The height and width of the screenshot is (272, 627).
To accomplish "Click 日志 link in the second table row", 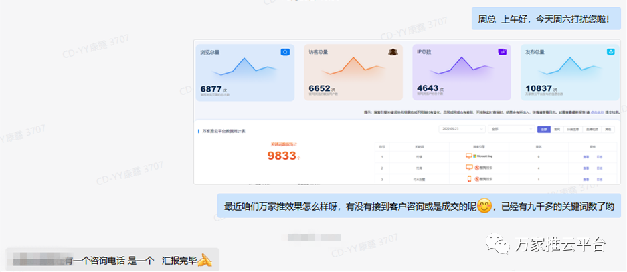I will point(600,167).
